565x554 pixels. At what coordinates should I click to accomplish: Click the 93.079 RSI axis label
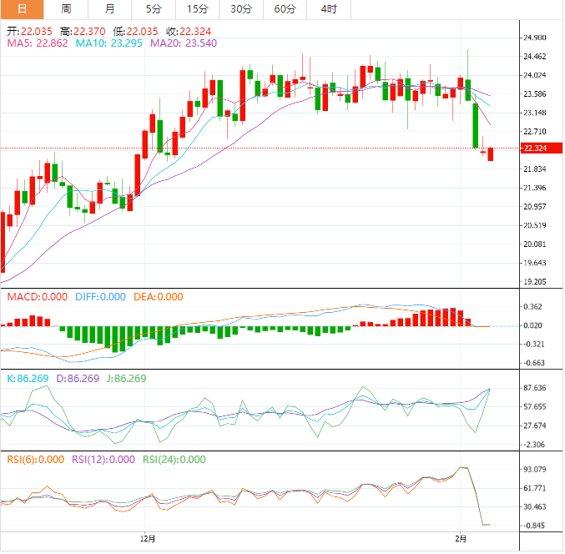click(535, 470)
